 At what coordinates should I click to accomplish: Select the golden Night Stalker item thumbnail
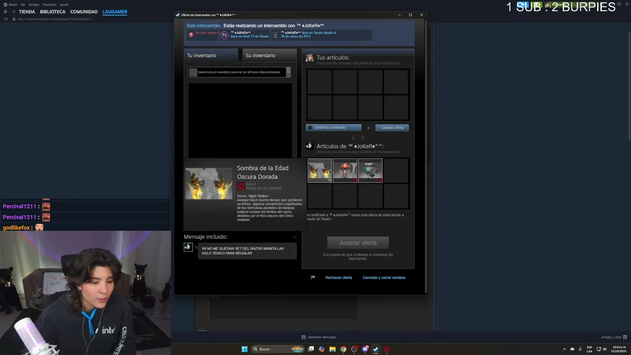(x=319, y=171)
